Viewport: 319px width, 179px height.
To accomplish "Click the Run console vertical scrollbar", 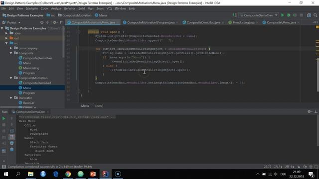I will [x=318, y=130].
